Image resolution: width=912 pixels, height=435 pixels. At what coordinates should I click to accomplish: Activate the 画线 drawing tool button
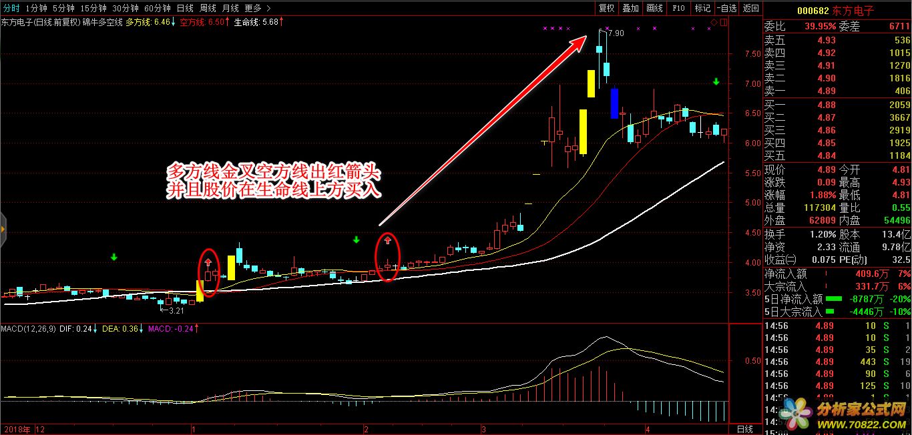click(x=654, y=8)
